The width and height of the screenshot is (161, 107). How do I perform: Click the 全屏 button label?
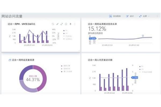(145, 16)
